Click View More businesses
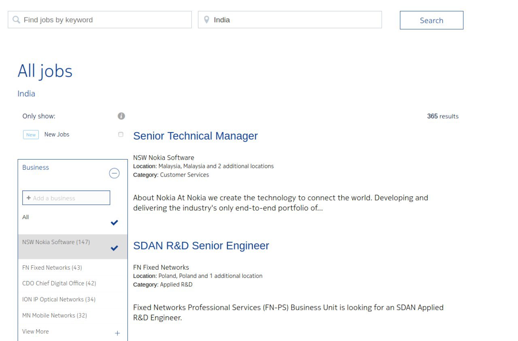 click(36, 332)
